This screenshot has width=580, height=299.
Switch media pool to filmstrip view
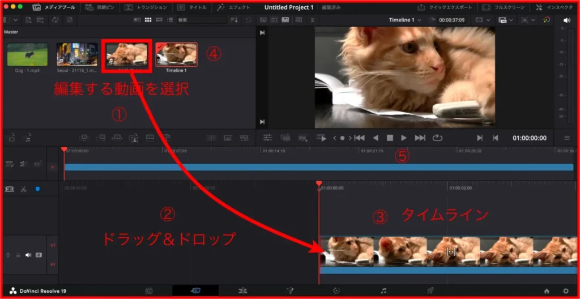159,20
